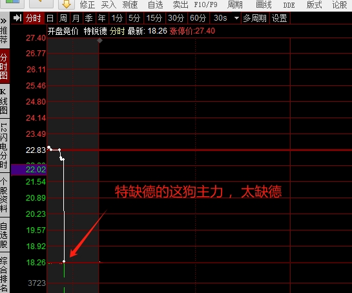Expand the sidebar with the » chevron

point(3,21)
